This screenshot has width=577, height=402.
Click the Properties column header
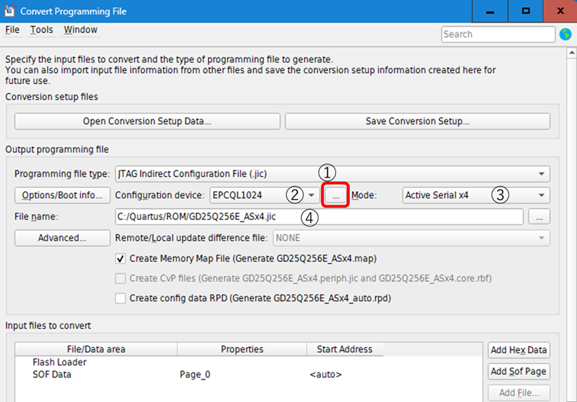(242, 349)
